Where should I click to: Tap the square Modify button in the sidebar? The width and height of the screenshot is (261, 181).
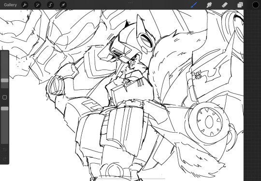(x=5, y=97)
